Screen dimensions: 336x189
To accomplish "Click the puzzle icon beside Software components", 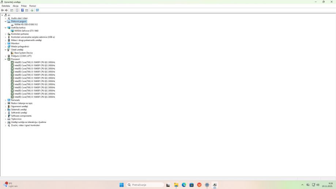I will coord(9,116).
